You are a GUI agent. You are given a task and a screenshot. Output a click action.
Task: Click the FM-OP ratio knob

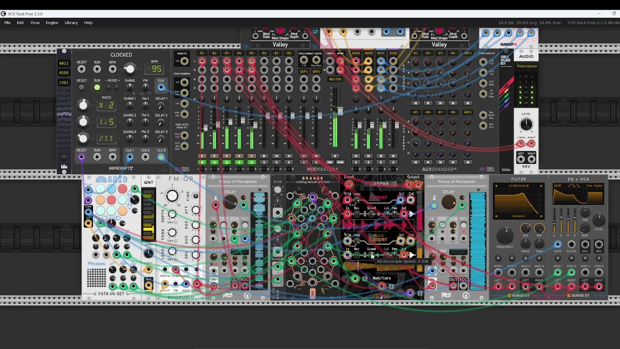click(171, 196)
